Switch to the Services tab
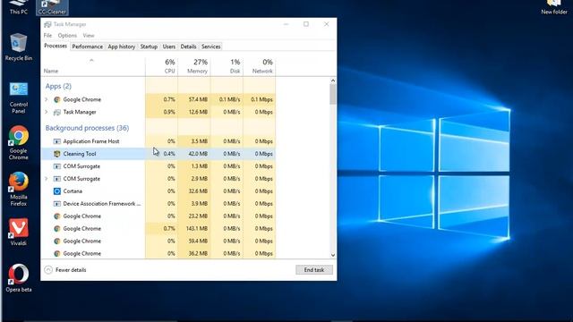The width and height of the screenshot is (573, 322). (x=211, y=47)
